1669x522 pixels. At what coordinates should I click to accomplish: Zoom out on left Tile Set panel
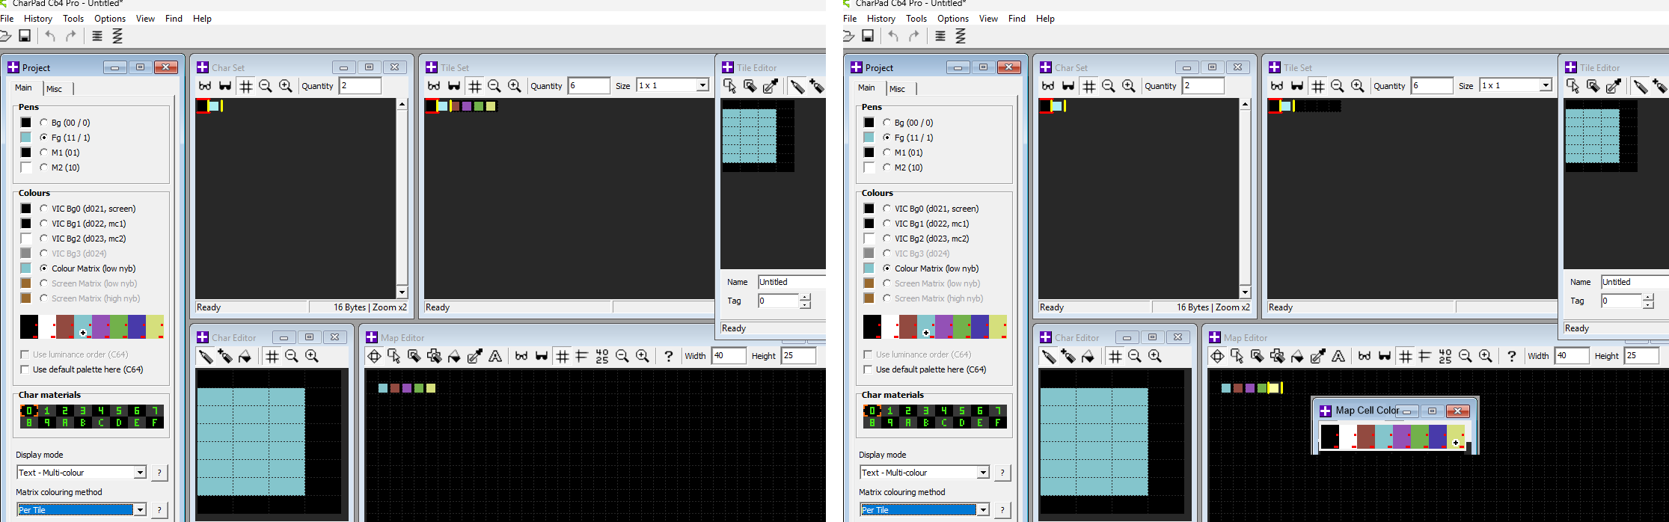click(x=494, y=86)
